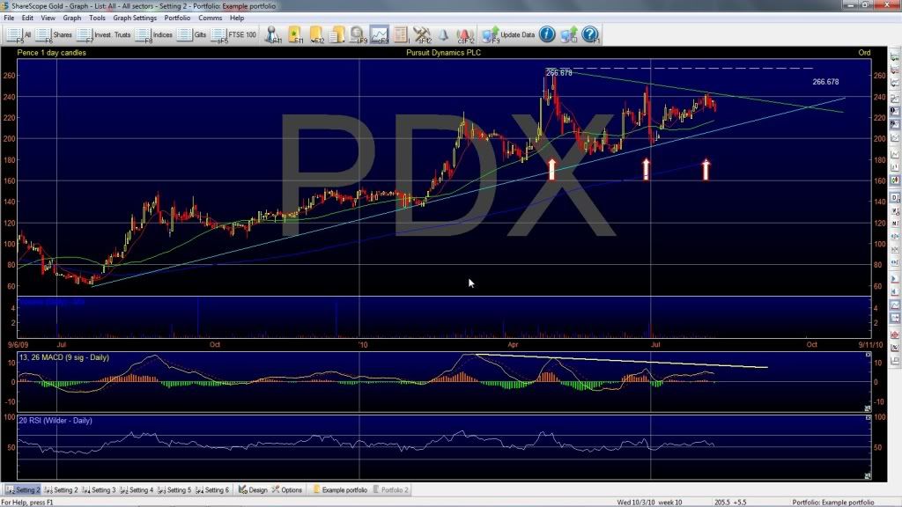Close the RSI indicator panel
This screenshot has width=902, height=507.
click(868, 418)
